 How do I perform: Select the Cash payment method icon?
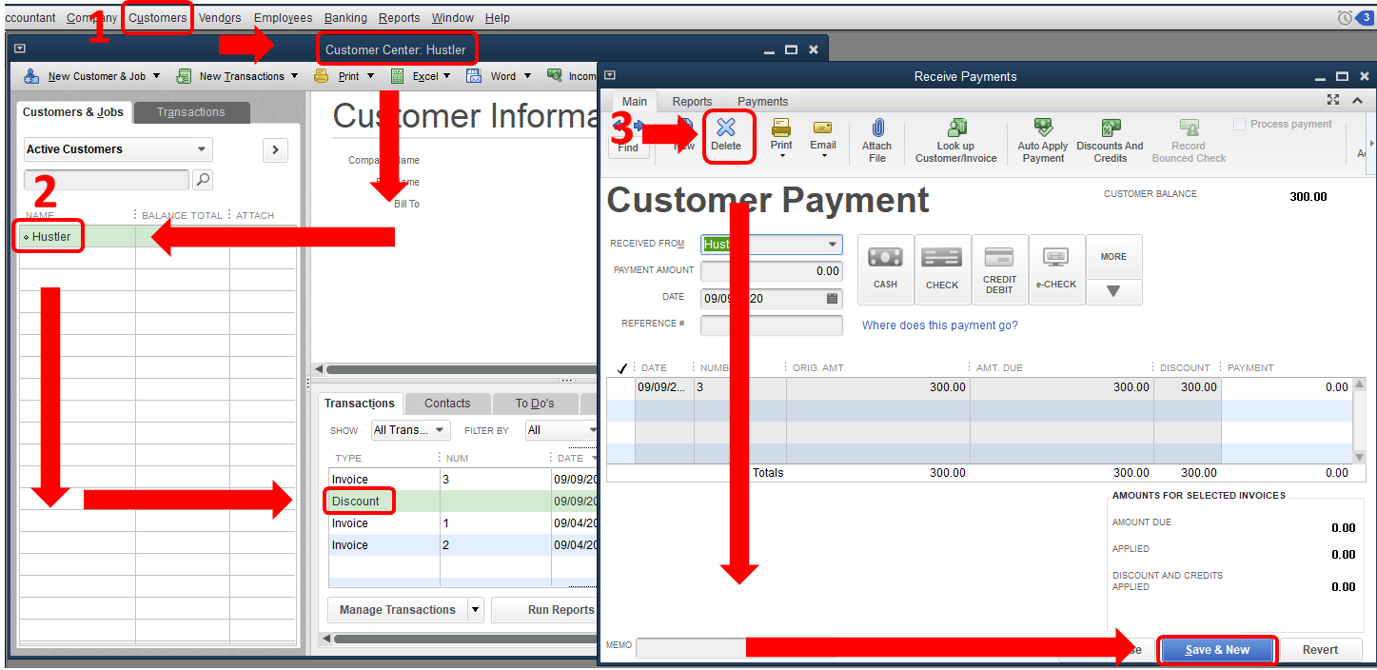pyautogui.click(x=885, y=267)
